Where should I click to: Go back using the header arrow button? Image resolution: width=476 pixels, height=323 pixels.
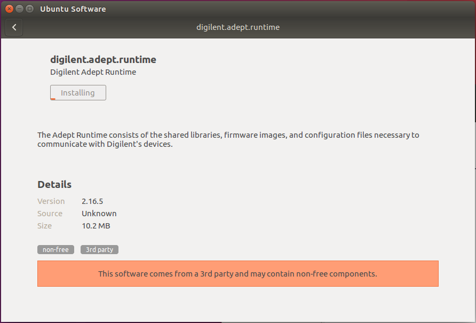pyautogui.click(x=14, y=27)
